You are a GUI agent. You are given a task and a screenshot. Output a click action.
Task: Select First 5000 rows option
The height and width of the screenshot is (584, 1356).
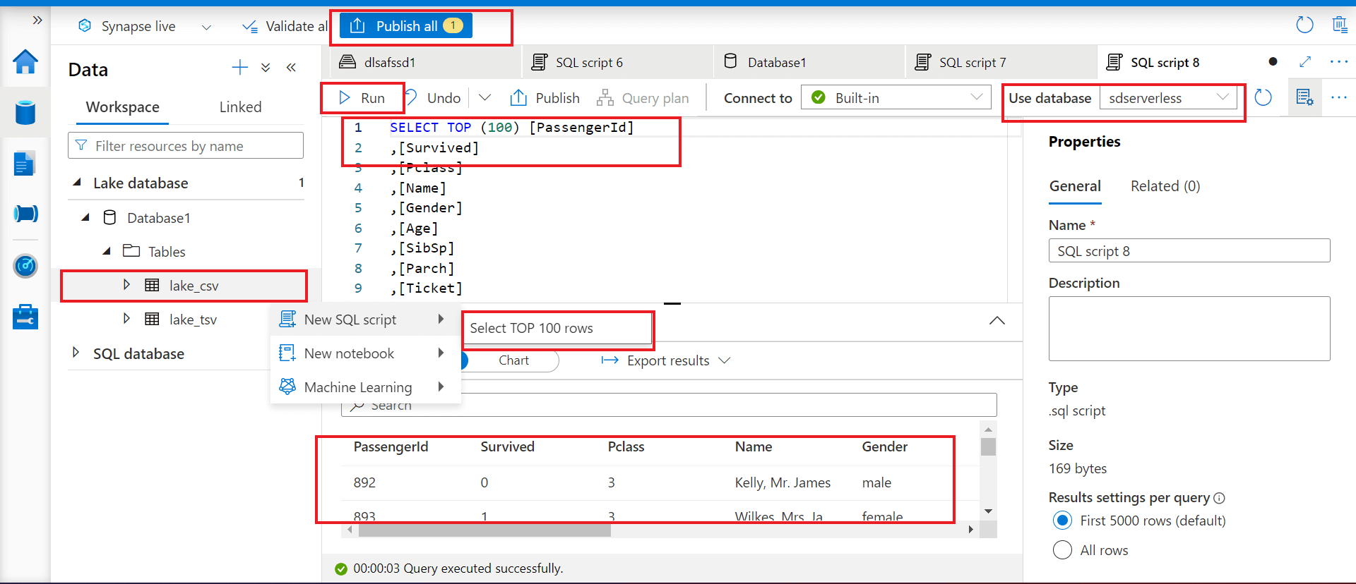(1062, 521)
